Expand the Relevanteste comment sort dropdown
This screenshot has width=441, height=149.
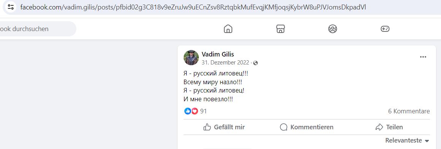pos(407,140)
